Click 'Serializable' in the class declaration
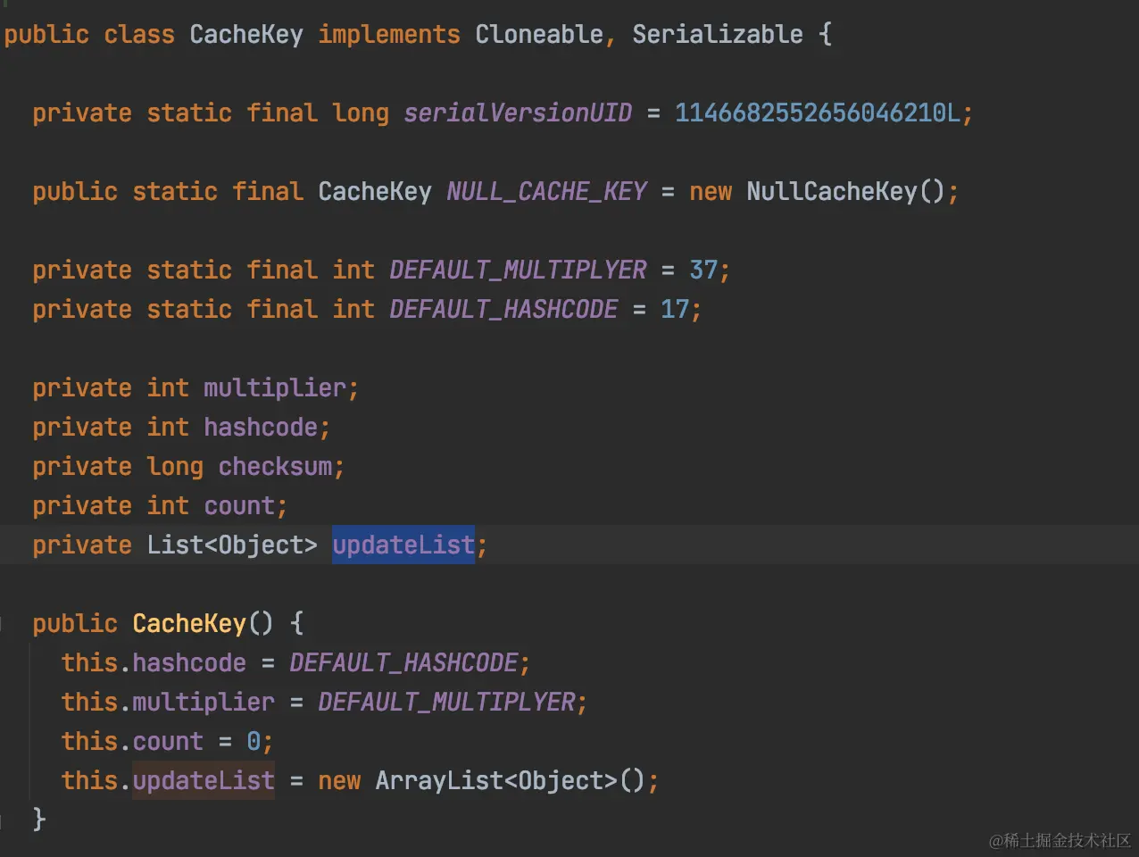 [718, 35]
